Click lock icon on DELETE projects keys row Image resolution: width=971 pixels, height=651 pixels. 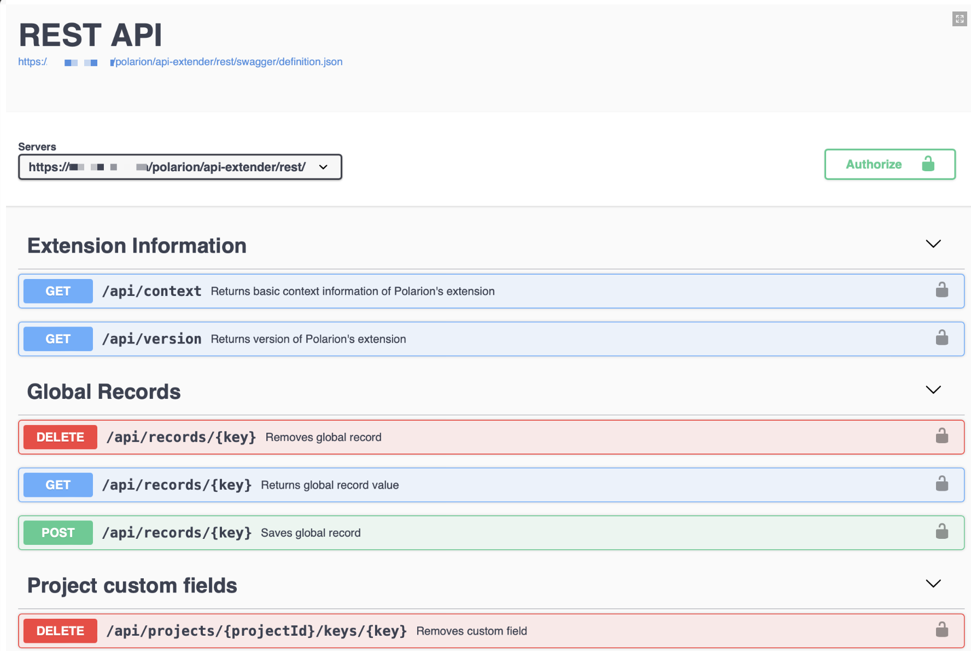941,629
